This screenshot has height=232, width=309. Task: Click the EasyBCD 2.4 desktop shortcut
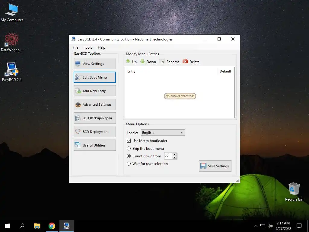coord(12,72)
